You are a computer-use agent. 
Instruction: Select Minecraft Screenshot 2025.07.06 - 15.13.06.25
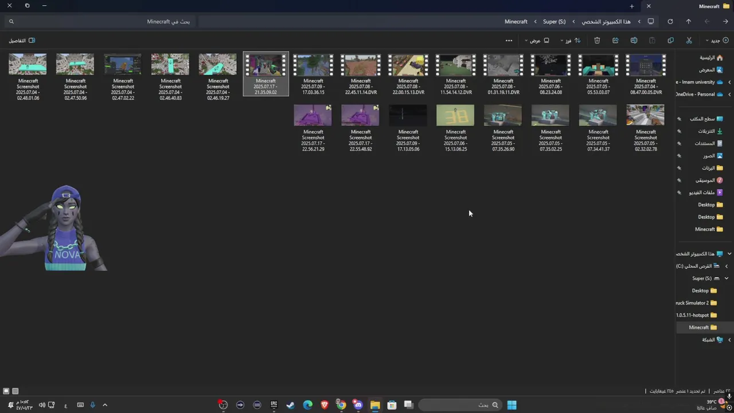point(455,128)
